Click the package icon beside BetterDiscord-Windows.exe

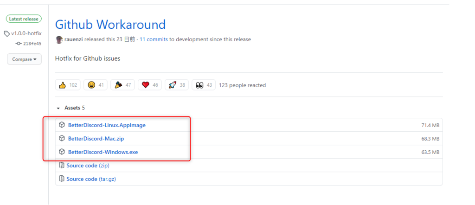coord(62,152)
